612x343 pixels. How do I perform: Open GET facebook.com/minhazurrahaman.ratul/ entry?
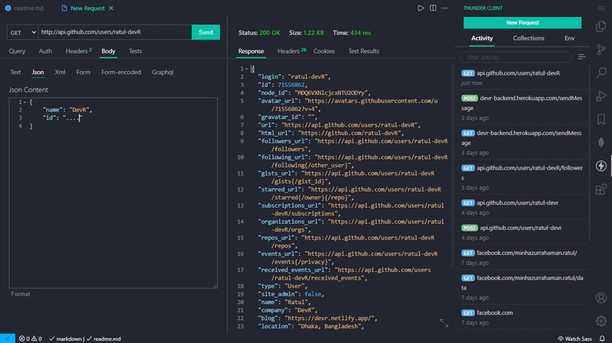(x=523, y=257)
